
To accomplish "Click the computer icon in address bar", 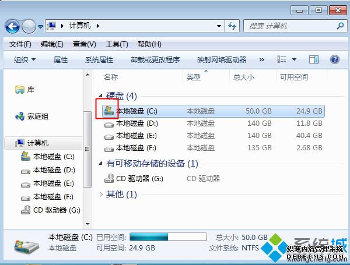I will 51,26.
